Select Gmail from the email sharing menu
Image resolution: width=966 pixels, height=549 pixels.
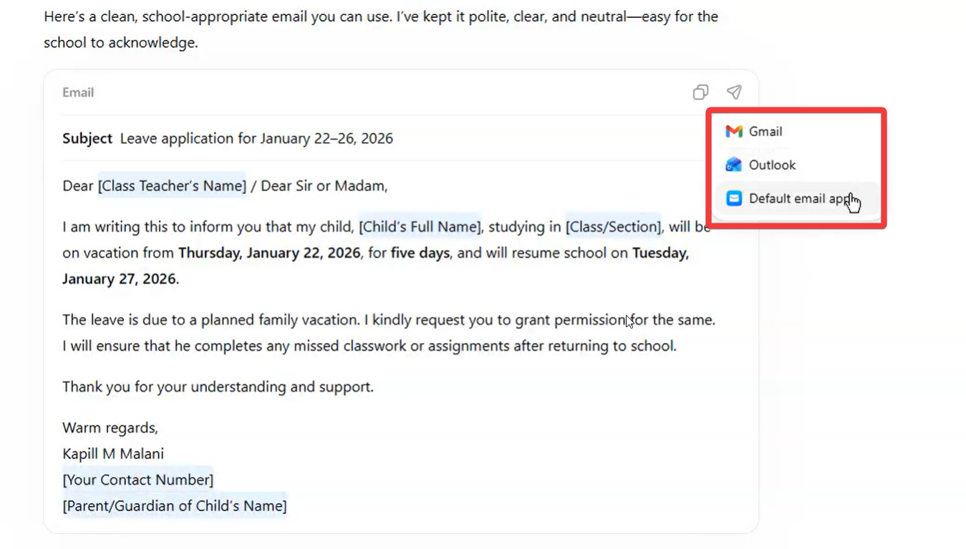pos(765,131)
